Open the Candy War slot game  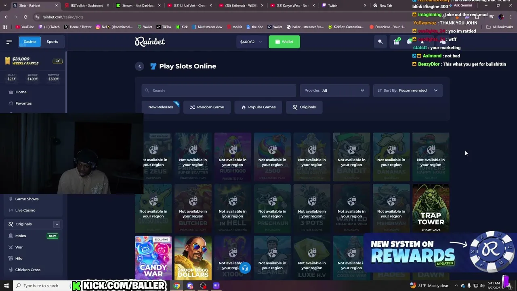tap(153, 258)
